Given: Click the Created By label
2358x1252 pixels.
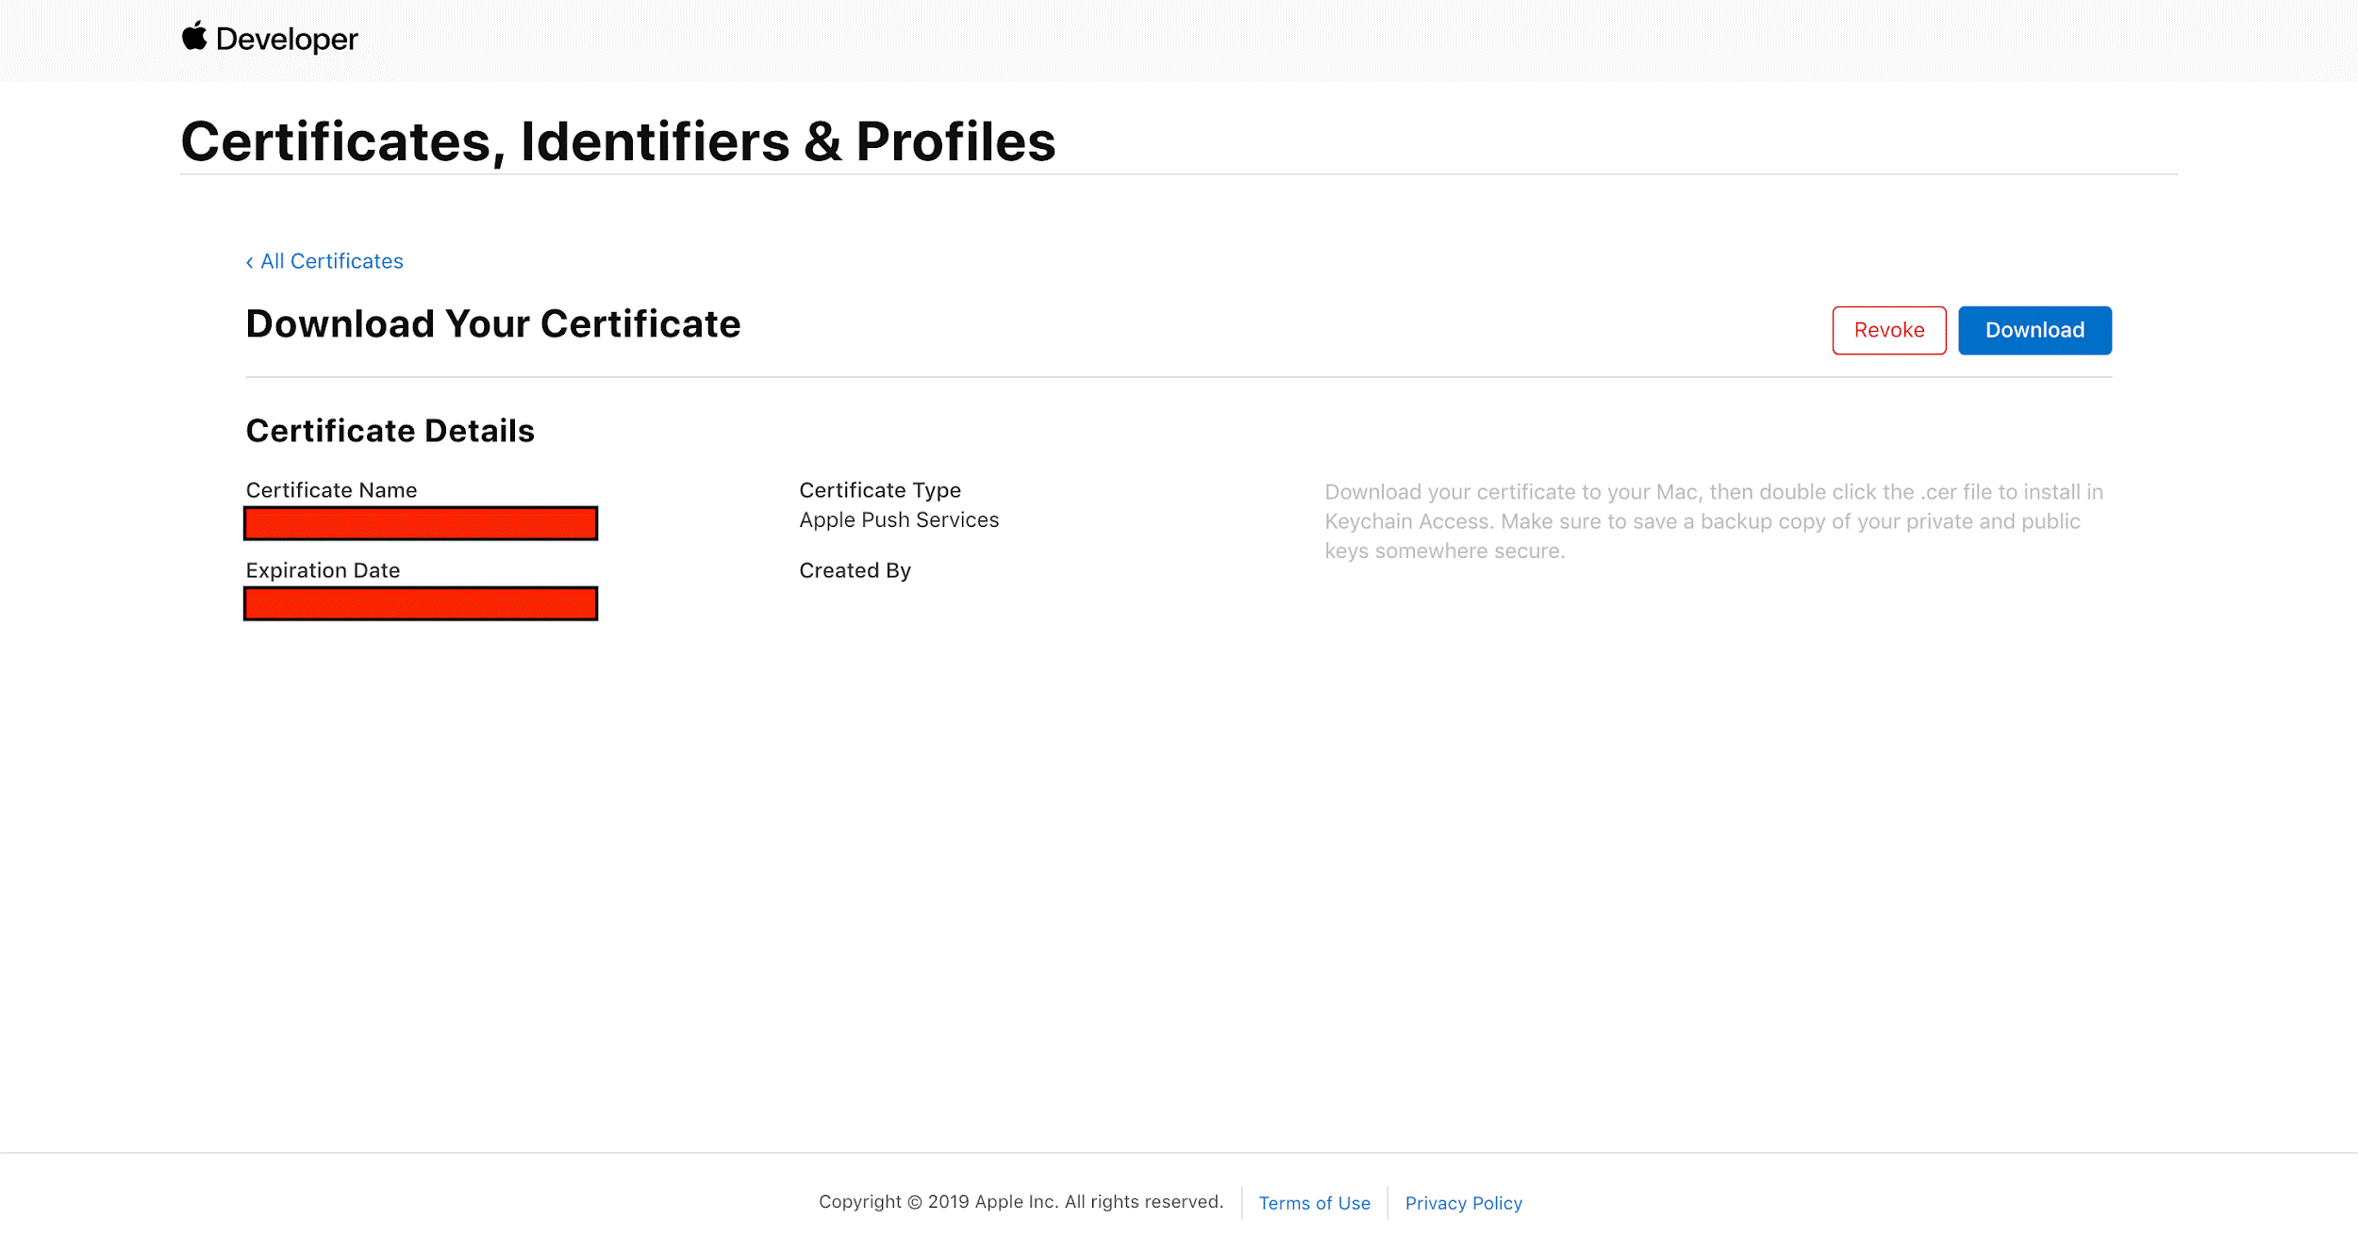Looking at the screenshot, I should (x=855, y=569).
